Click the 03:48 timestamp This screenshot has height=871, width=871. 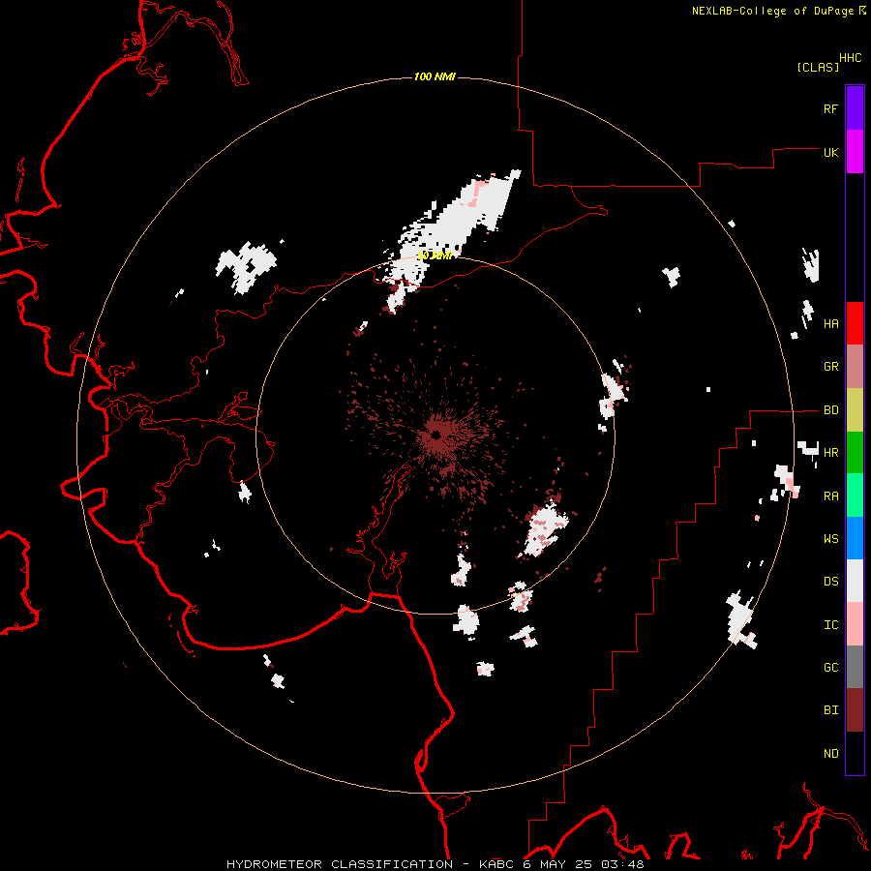pyautogui.click(x=622, y=864)
